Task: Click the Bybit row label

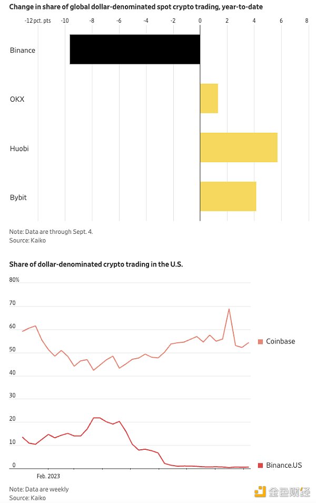Action: (18, 197)
